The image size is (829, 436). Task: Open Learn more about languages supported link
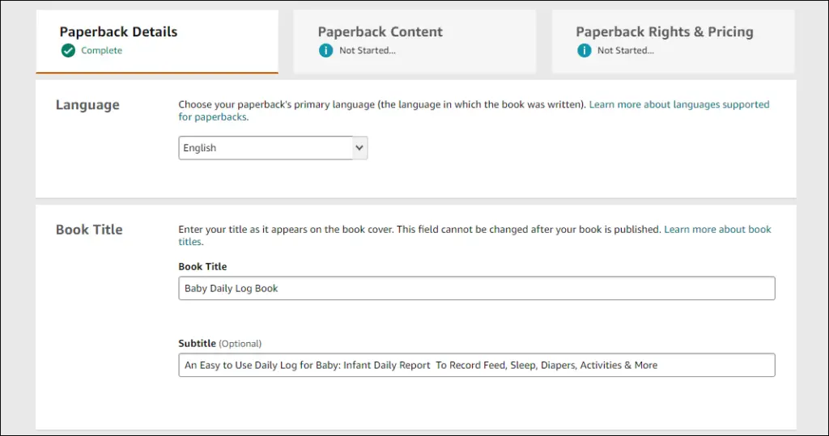679,104
